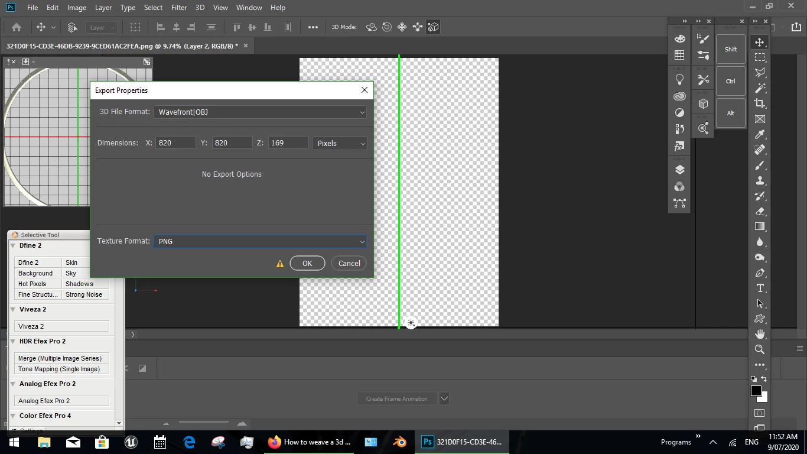Open the Move tool preset picker arrow
This screenshot has height=454, width=807.
[53, 27]
